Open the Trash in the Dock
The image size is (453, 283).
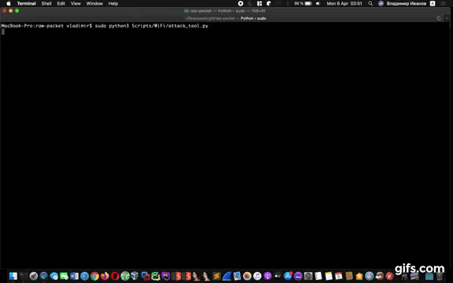tap(440, 276)
